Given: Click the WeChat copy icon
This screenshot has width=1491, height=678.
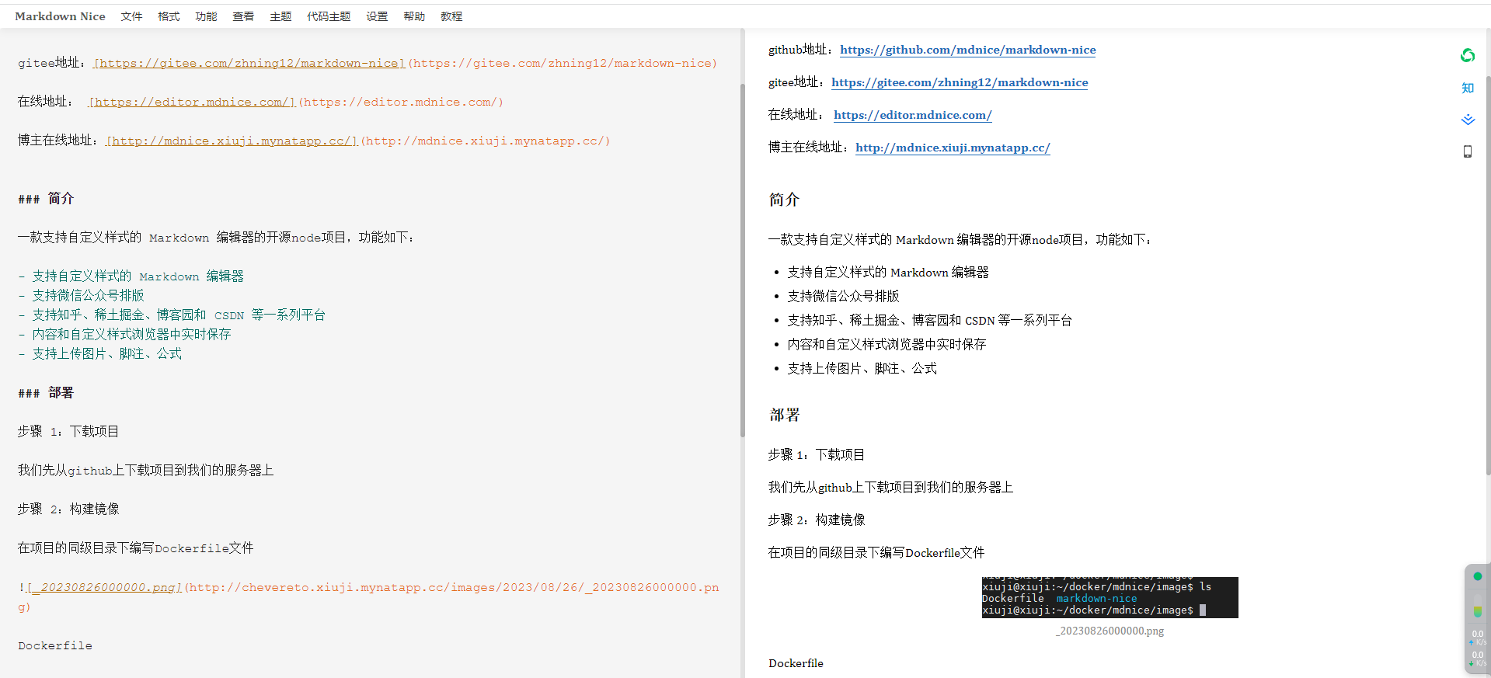Looking at the screenshot, I should click(x=1467, y=55).
